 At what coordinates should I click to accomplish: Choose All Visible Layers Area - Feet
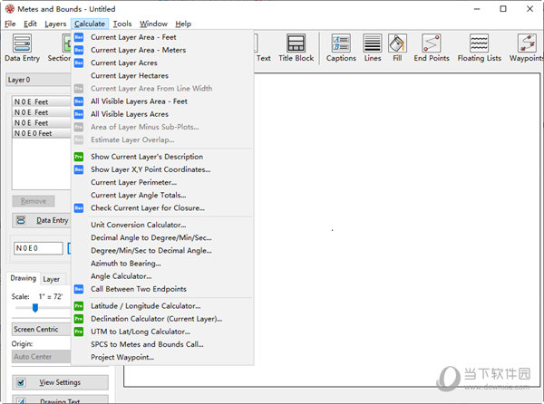click(x=162, y=101)
